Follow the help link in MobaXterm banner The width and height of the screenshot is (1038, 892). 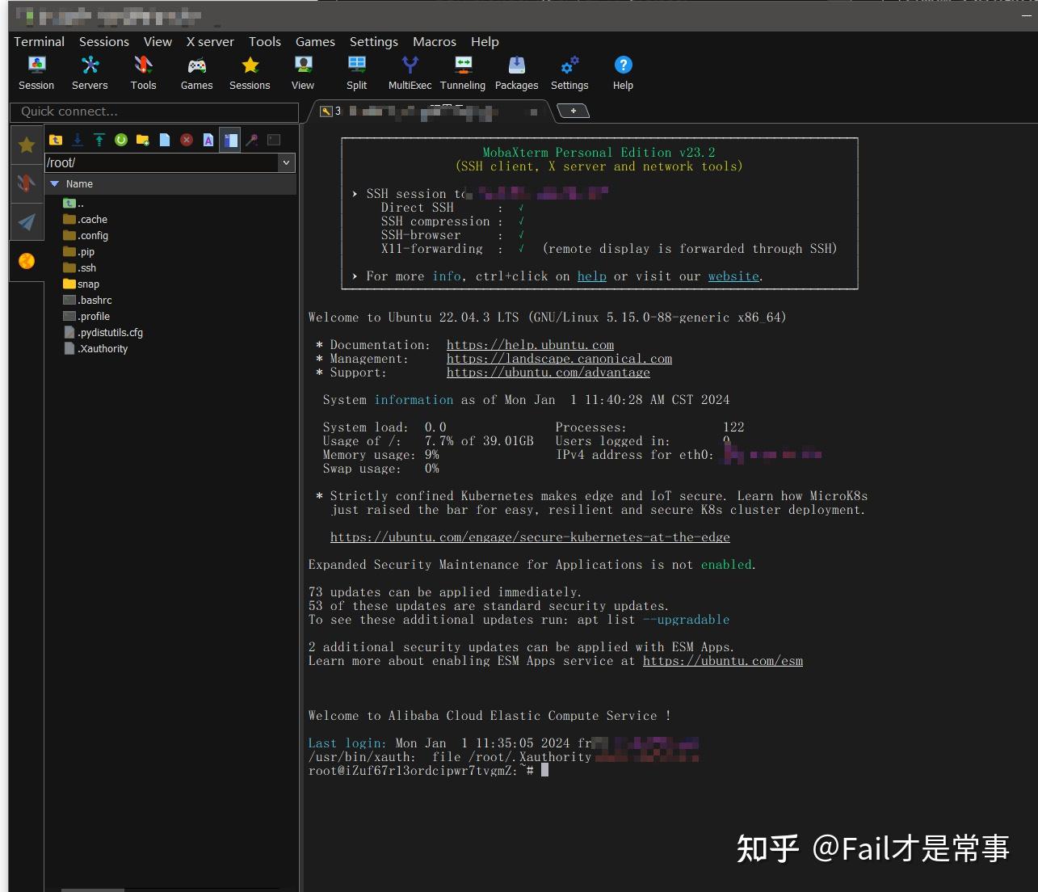tap(592, 276)
